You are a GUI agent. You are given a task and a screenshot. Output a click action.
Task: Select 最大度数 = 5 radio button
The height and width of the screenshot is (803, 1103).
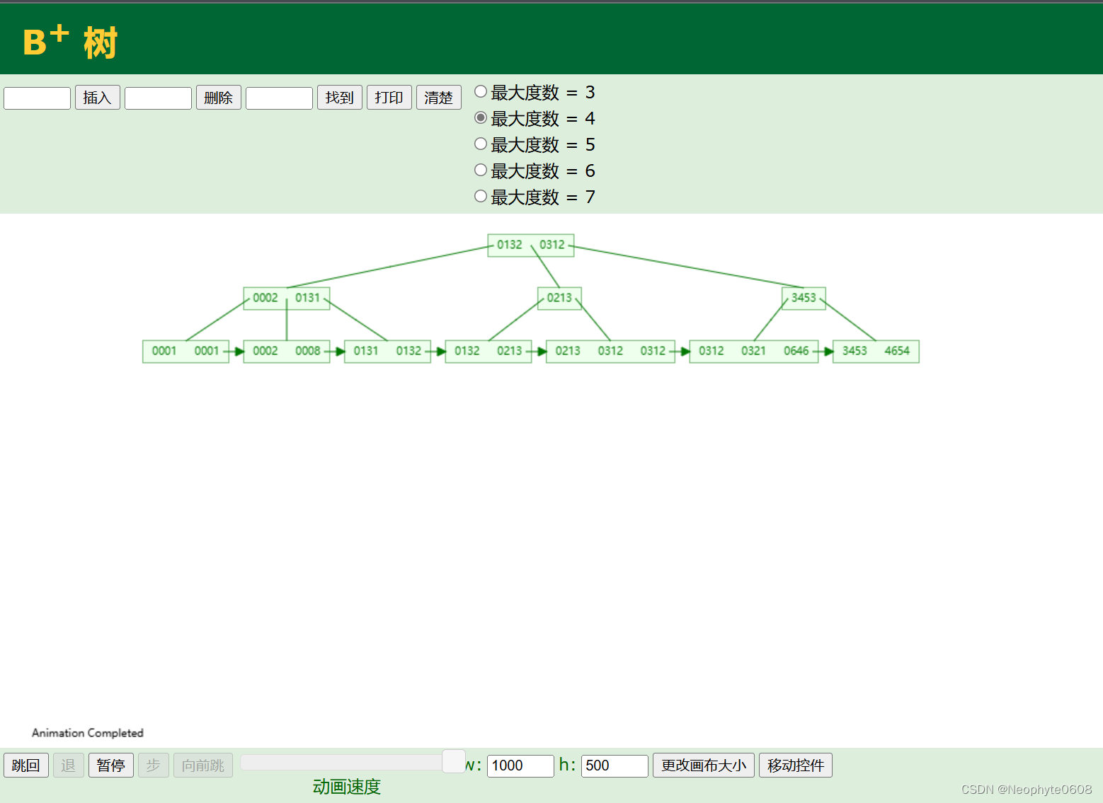pos(480,143)
